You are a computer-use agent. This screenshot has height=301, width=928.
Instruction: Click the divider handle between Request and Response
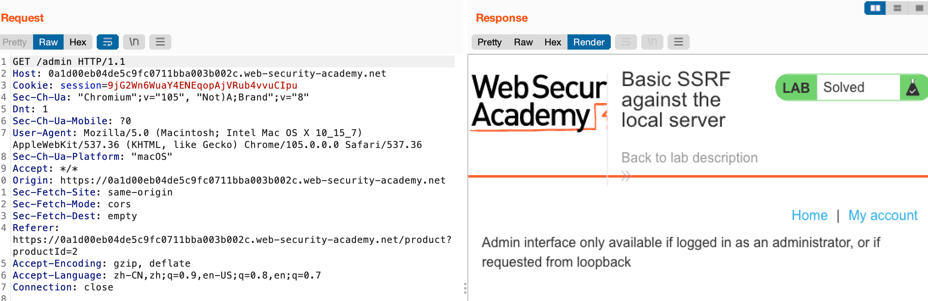[x=465, y=288]
